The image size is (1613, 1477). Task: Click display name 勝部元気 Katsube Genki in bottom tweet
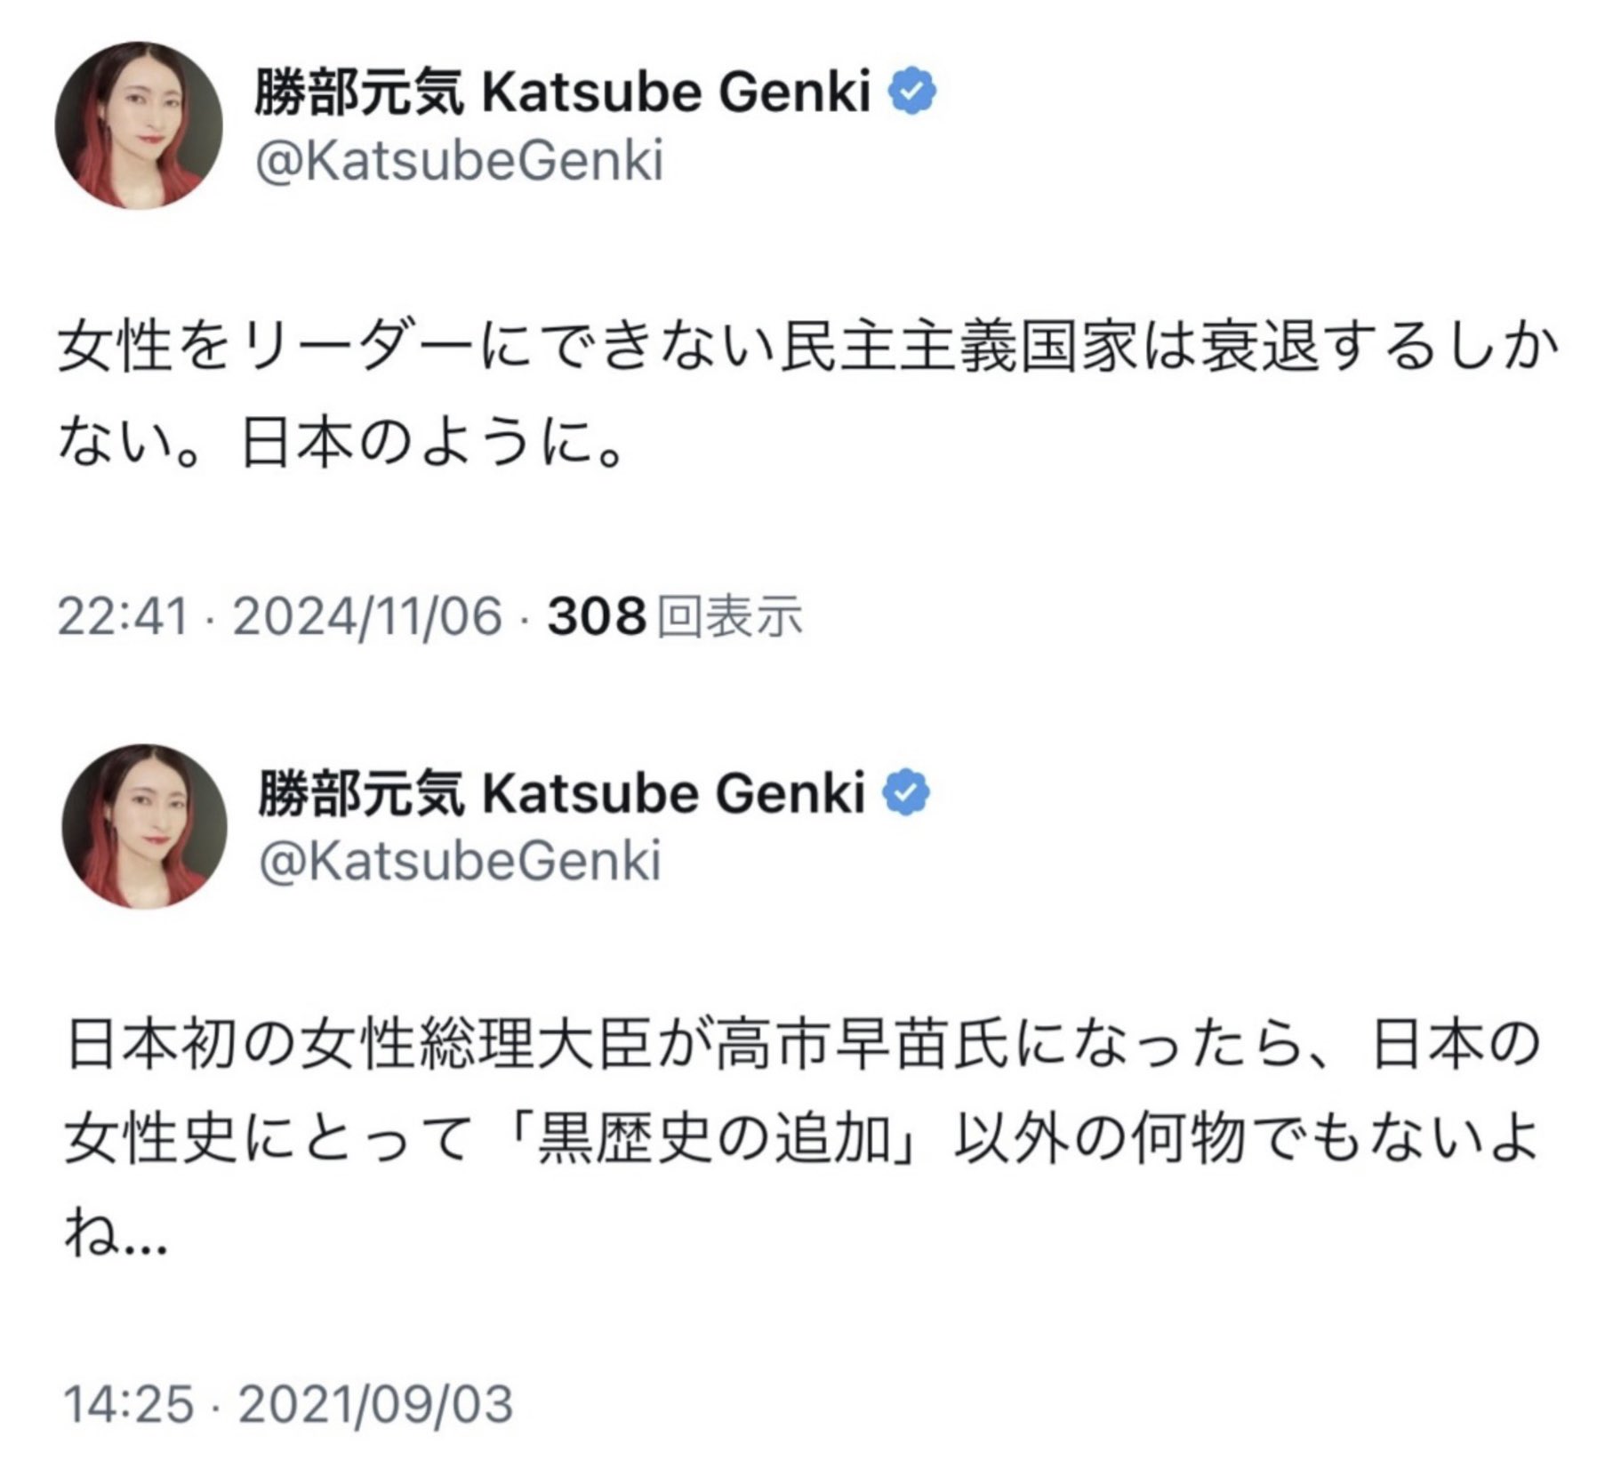pyautogui.click(x=560, y=793)
